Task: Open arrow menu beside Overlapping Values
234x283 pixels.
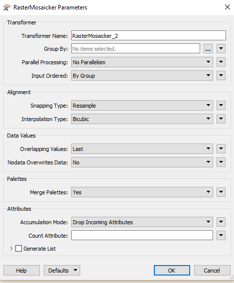Action: (221, 148)
